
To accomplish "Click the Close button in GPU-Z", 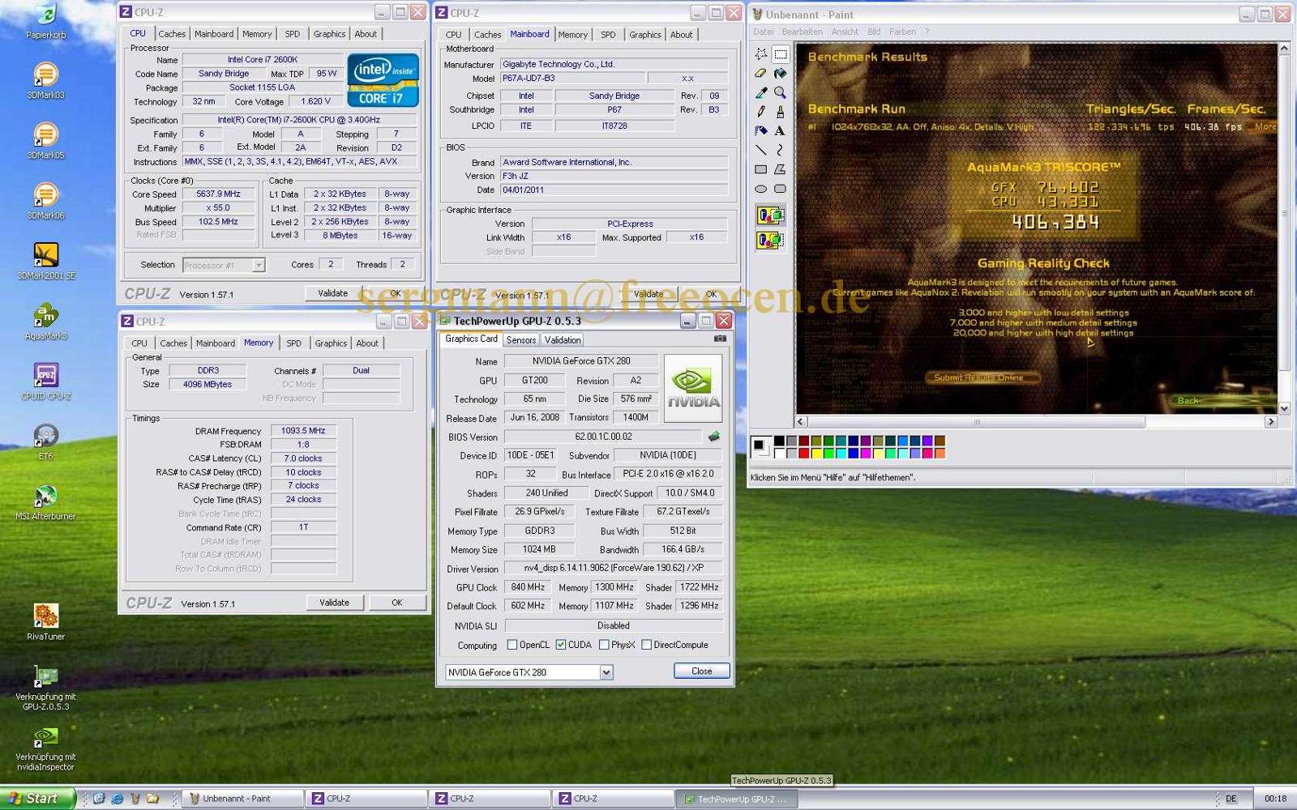I will pos(702,671).
